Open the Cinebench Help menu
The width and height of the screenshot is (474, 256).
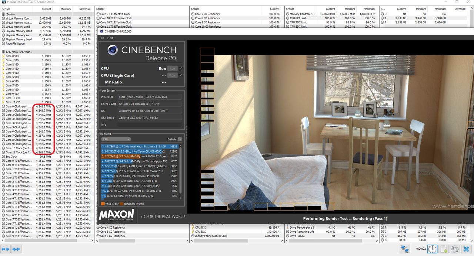coord(110,38)
